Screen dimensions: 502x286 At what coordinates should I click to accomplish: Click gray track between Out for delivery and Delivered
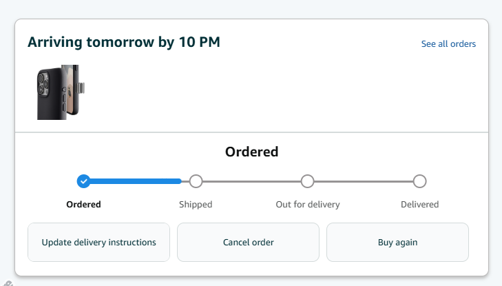(364, 181)
